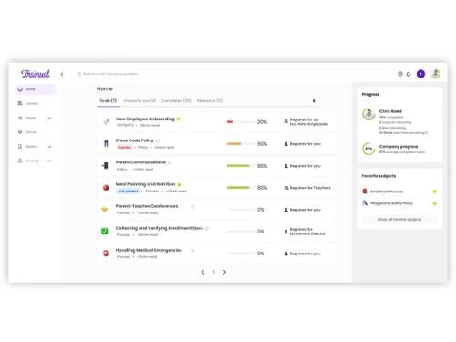The image size is (456, 342).
Task: Open the notifications bell
Action: [409, 74]
